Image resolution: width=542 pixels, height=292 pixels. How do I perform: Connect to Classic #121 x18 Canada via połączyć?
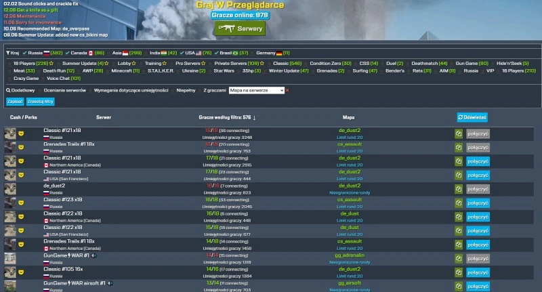tap(478, 161)
